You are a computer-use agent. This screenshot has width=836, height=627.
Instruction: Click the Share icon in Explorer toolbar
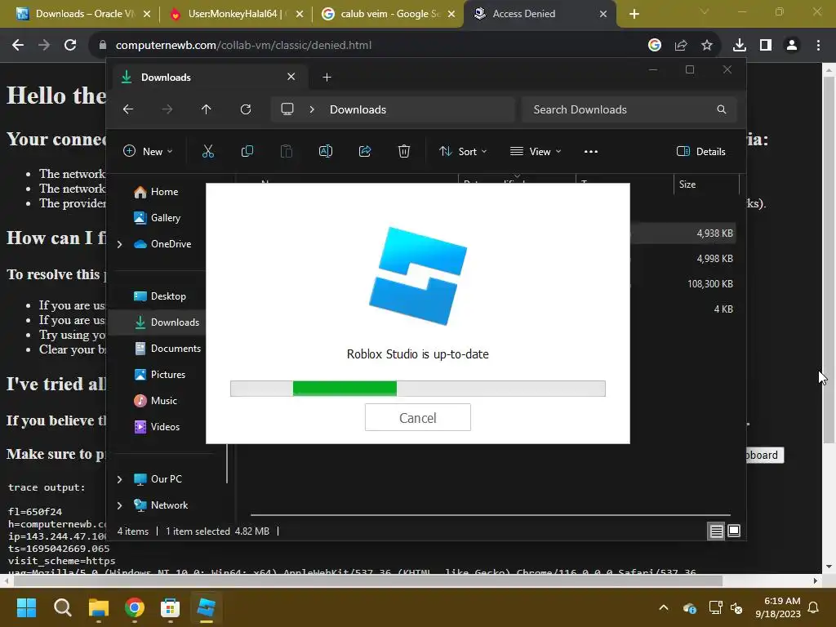pos(365,151)
